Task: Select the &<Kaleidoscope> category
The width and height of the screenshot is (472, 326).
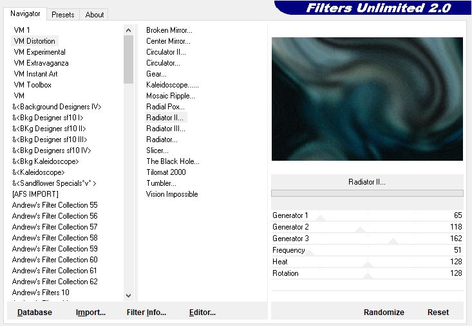Action: coord(38,172)
